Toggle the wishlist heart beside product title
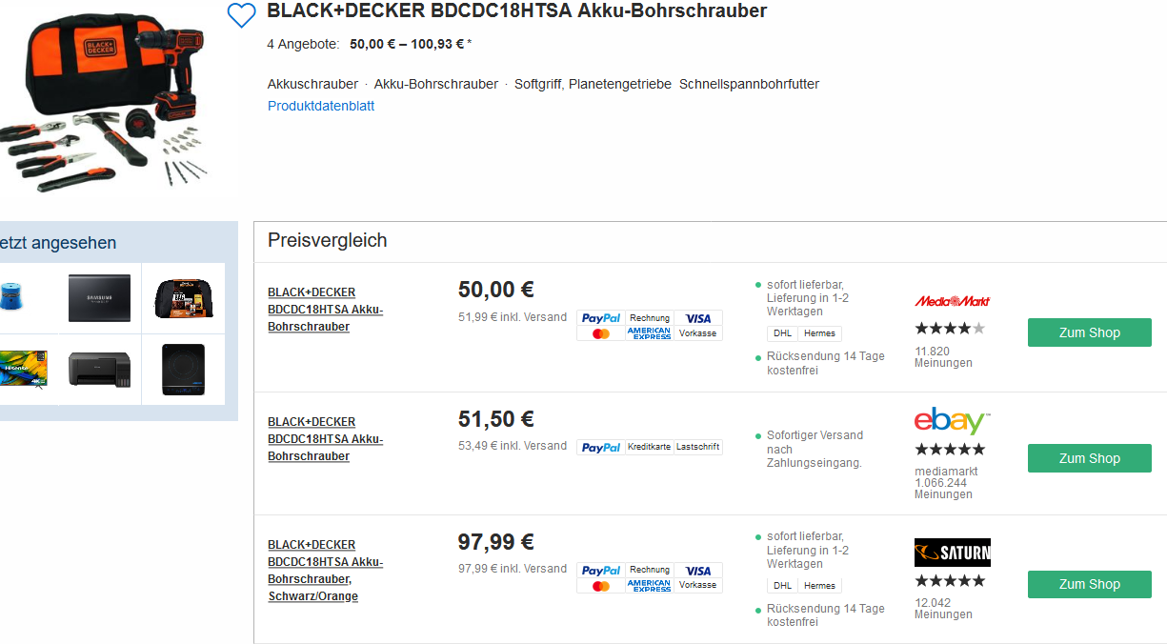This screenshot has height=644, width=1167. 242,15
